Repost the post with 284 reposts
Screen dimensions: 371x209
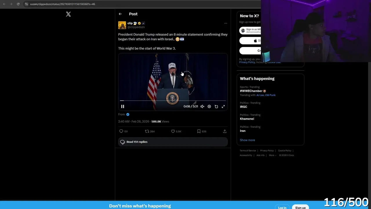(x=150, y=131)
